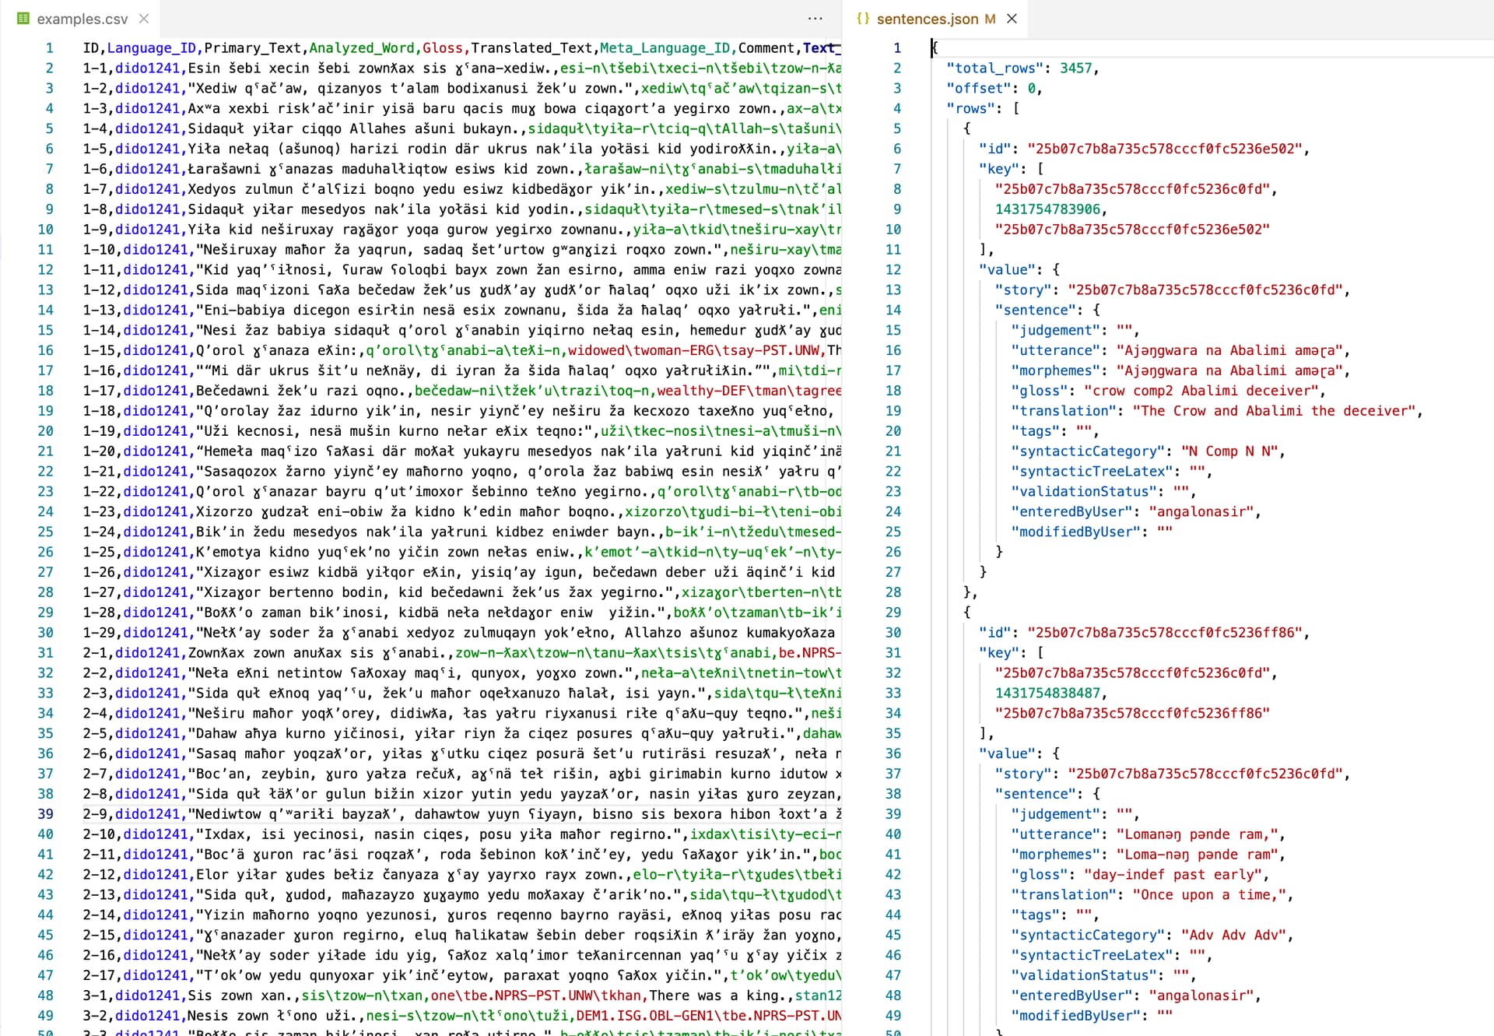This screenshot has height=1036, width=1494.
Task: Close the examples.csv tab
Action: [144, 19]
